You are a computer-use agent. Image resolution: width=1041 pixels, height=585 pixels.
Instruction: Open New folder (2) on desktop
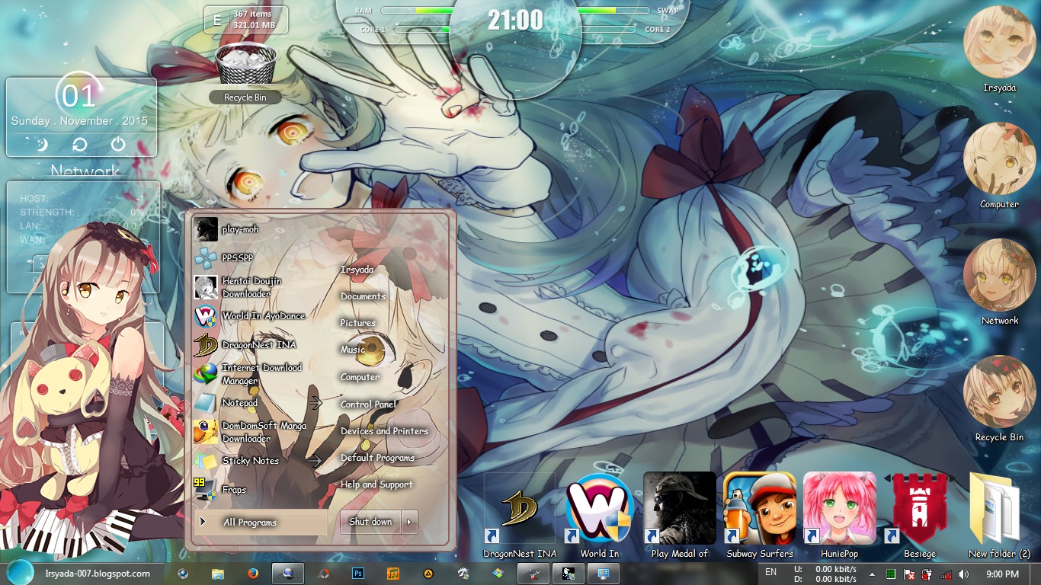pyautogui.click(x=999, y=516)
